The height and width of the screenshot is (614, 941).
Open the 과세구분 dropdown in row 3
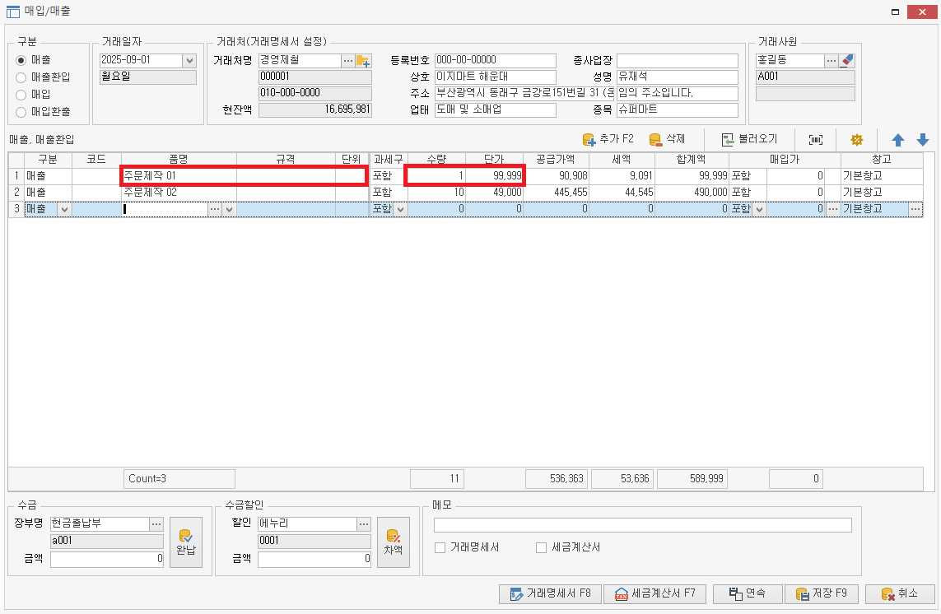(x=400, y=209)
